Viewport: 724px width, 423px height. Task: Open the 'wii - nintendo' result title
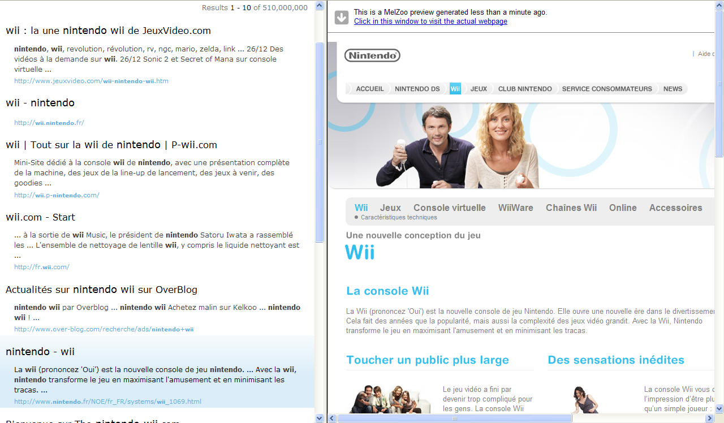[x=40, y=103]
